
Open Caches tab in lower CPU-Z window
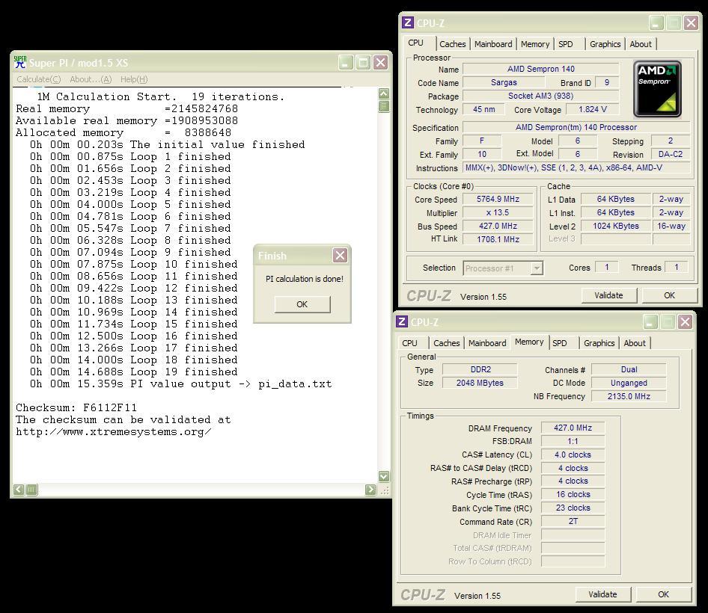(x=447, y=343)
